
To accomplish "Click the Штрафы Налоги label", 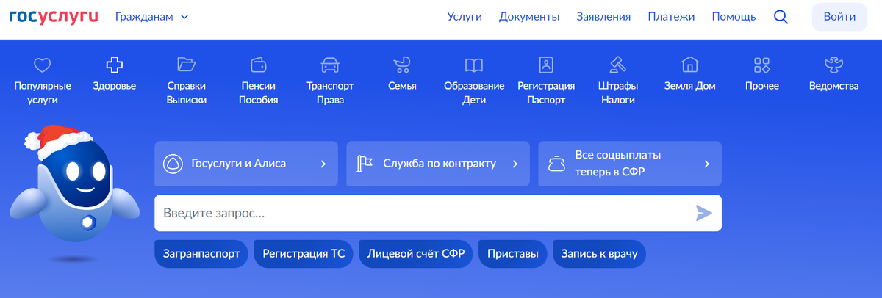I will pyautogui.click(x=617, y=93).
